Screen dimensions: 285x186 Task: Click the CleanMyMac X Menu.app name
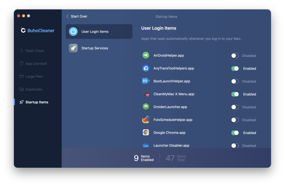[174, 94]
